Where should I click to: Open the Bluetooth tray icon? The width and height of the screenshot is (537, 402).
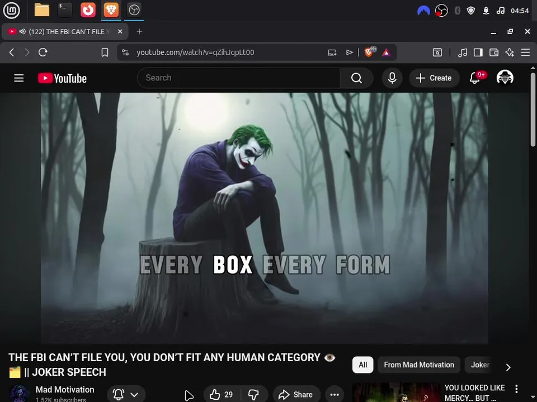point(457,11)
